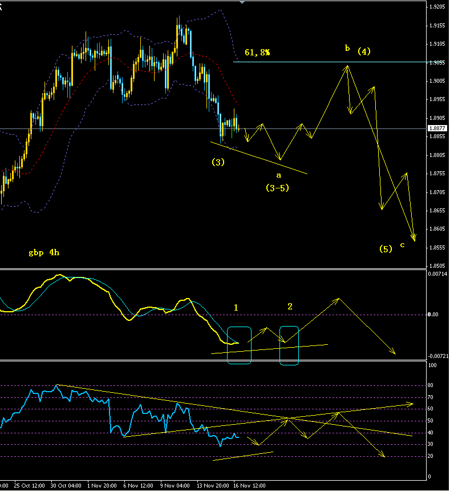The height and width of the screenshot is (491, 450).
Task: Click the 1.8755 price axis label
Action: pyautogui.click(x=437, y=173)
